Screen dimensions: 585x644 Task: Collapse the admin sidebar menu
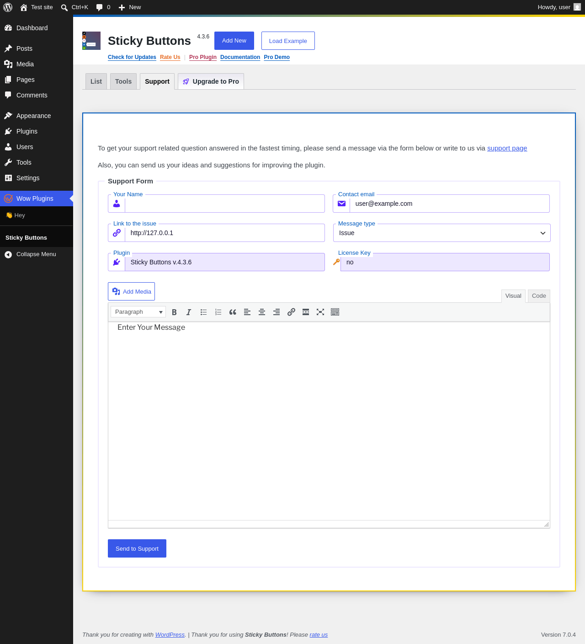click(37, 254)
